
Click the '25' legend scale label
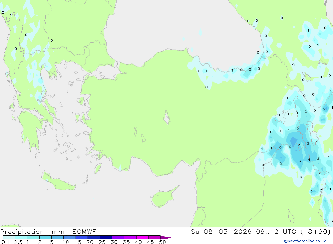(102, 242)
